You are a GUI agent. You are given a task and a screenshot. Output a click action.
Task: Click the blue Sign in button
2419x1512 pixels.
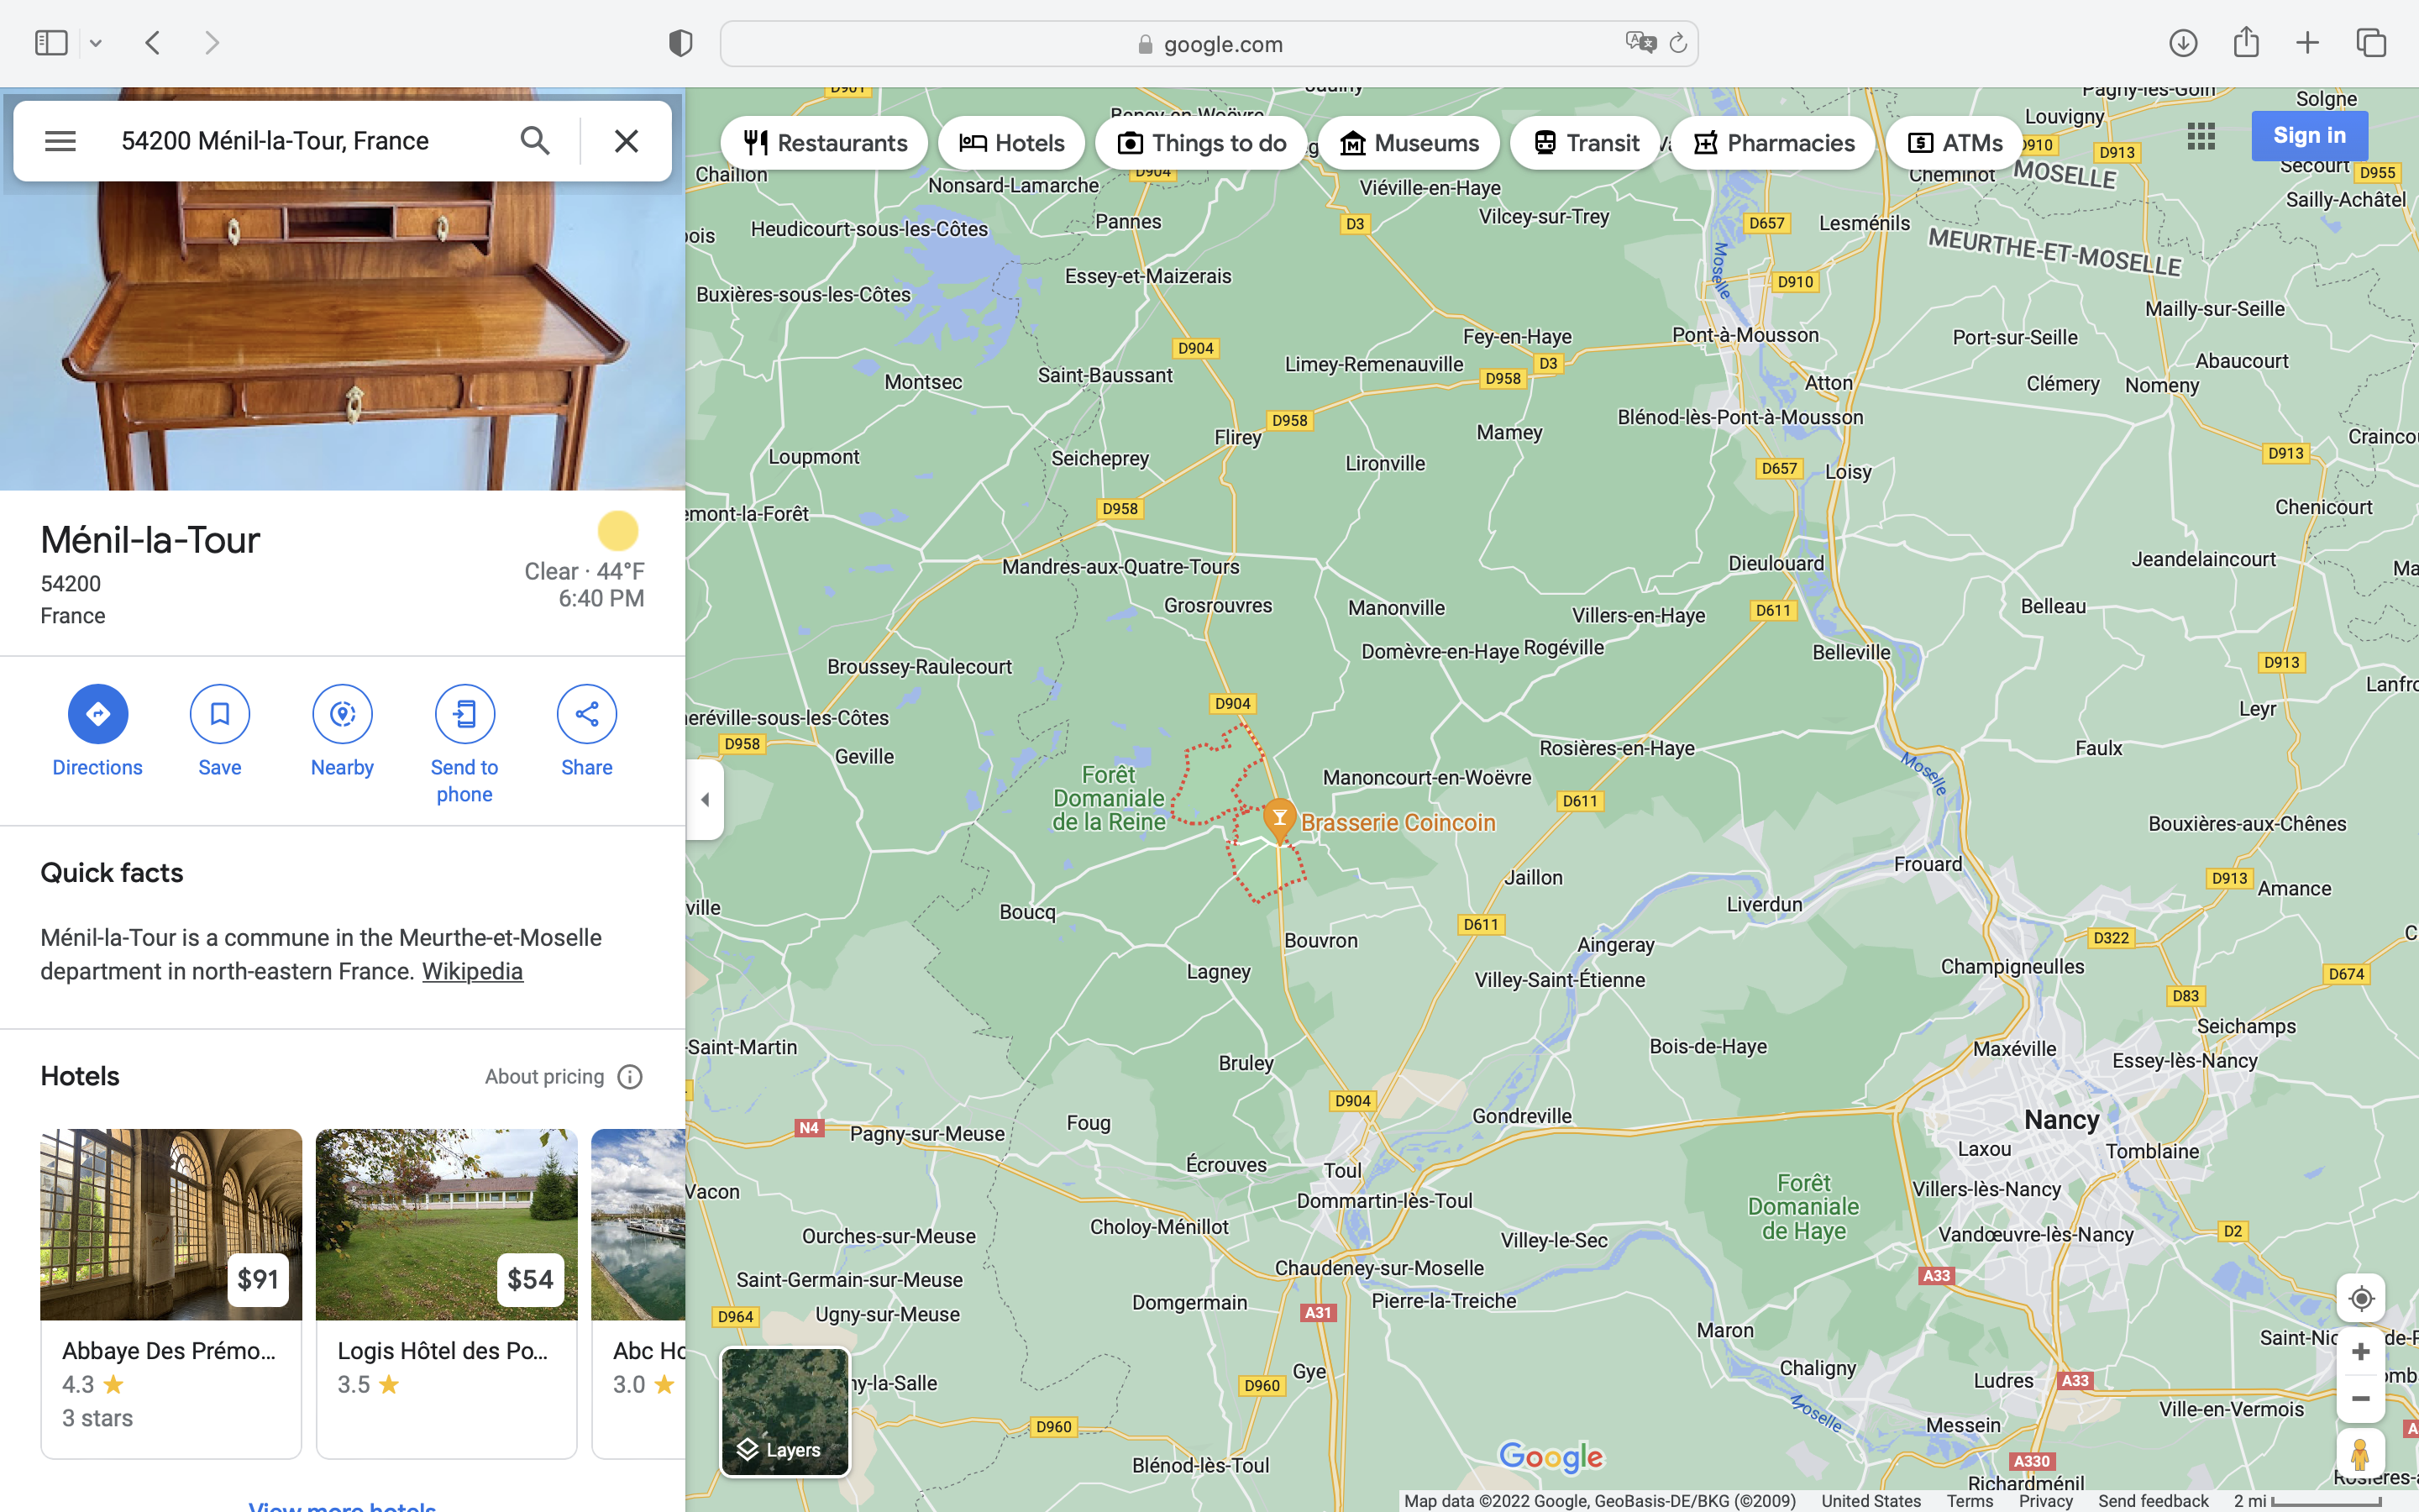click(2308, 136)
